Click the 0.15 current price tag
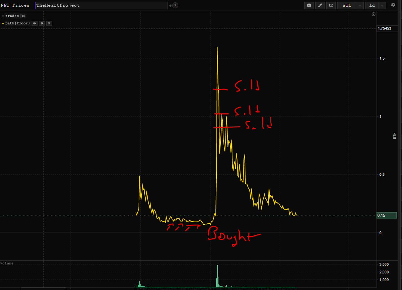The width and height of the screenshot is (402, 290). 387,215
